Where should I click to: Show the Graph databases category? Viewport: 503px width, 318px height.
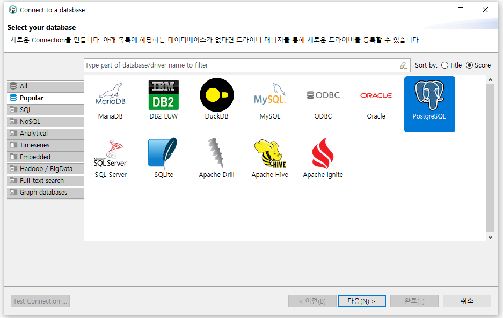(46, 193)
